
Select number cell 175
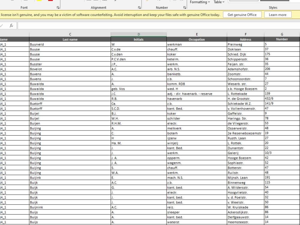282,54
